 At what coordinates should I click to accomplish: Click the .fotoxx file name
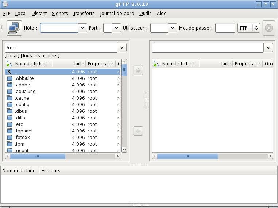click(23, 138)
